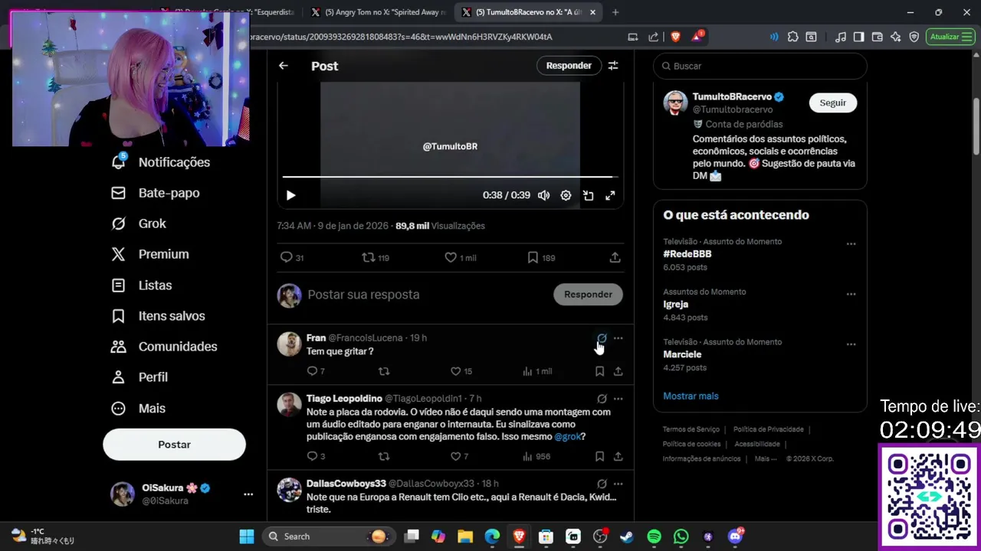Open Spotify from taskbar
Viewport: 981px width, 551px height.
(654, 536)
